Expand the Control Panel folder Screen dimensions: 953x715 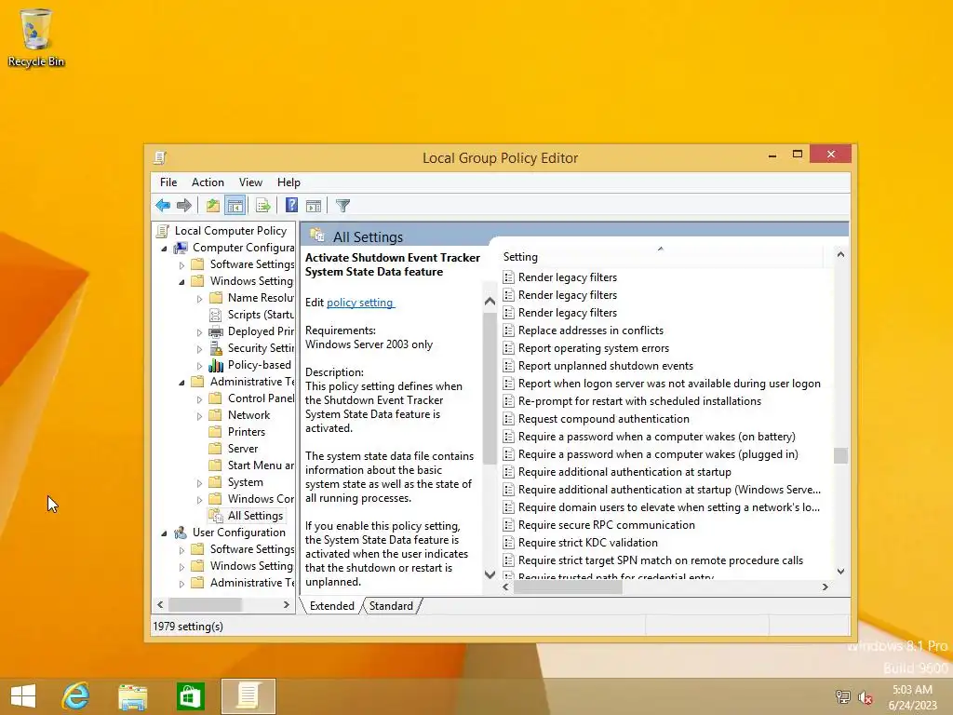[199, 399]
